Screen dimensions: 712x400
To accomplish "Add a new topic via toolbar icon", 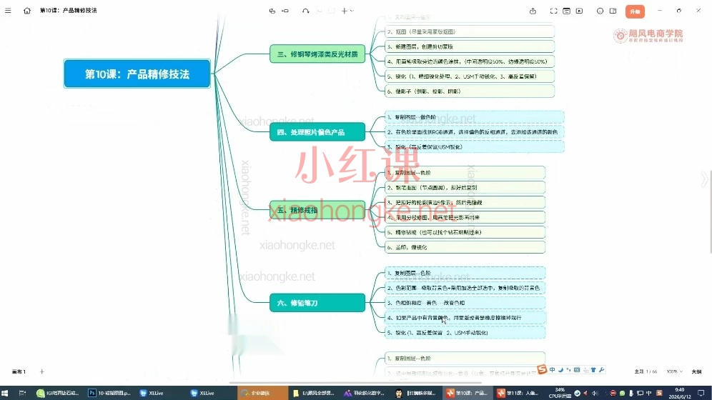I will point(272,11).
